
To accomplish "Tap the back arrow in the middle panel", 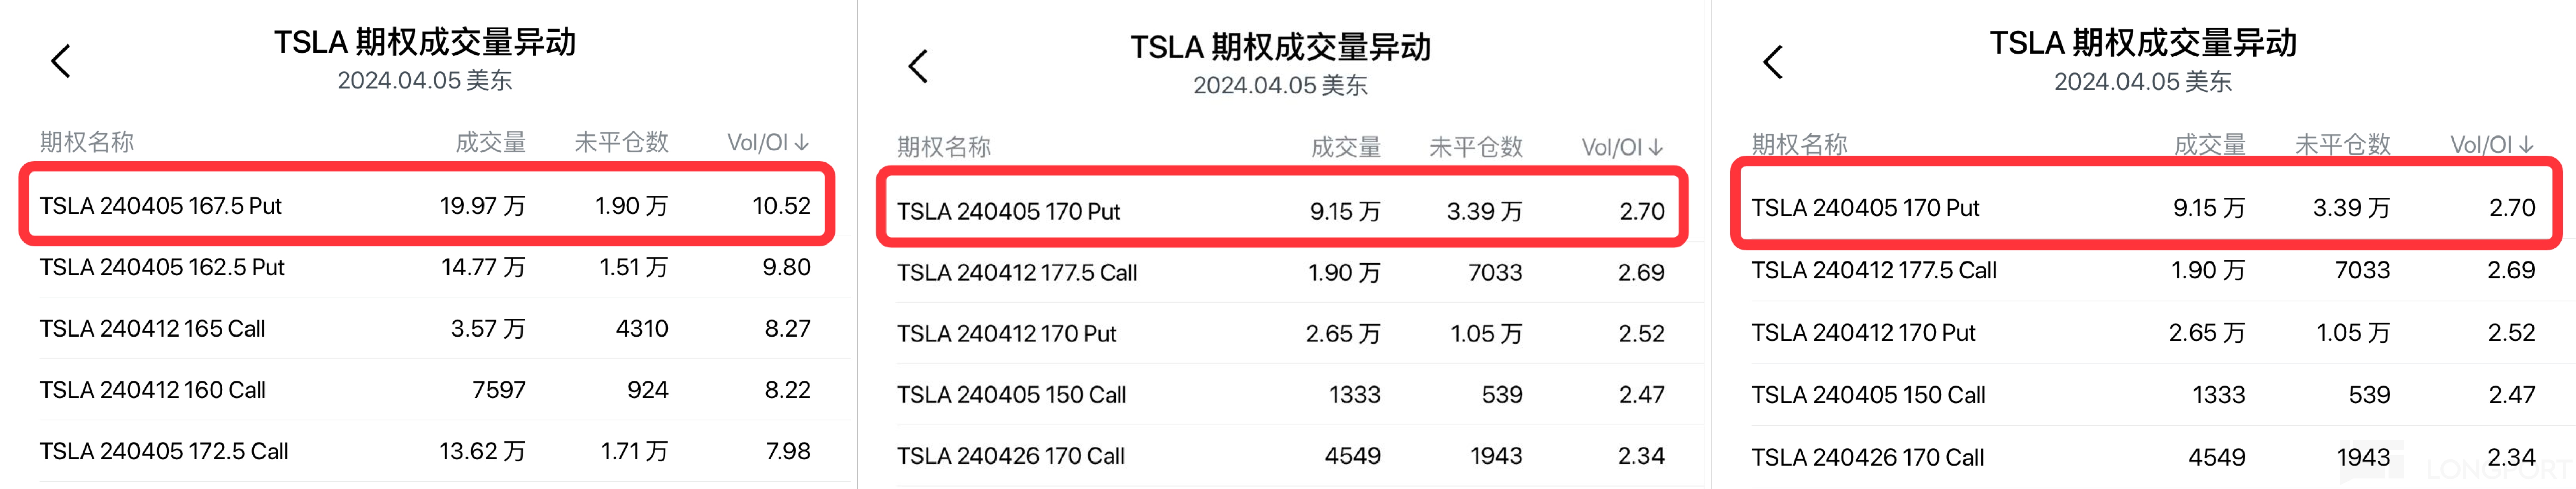I will [918, 66].
